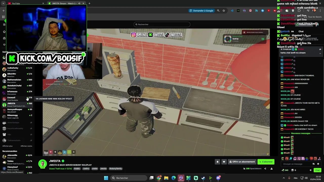
Task: Open Tobias recommended channel
Action: [x=17, y=162]
